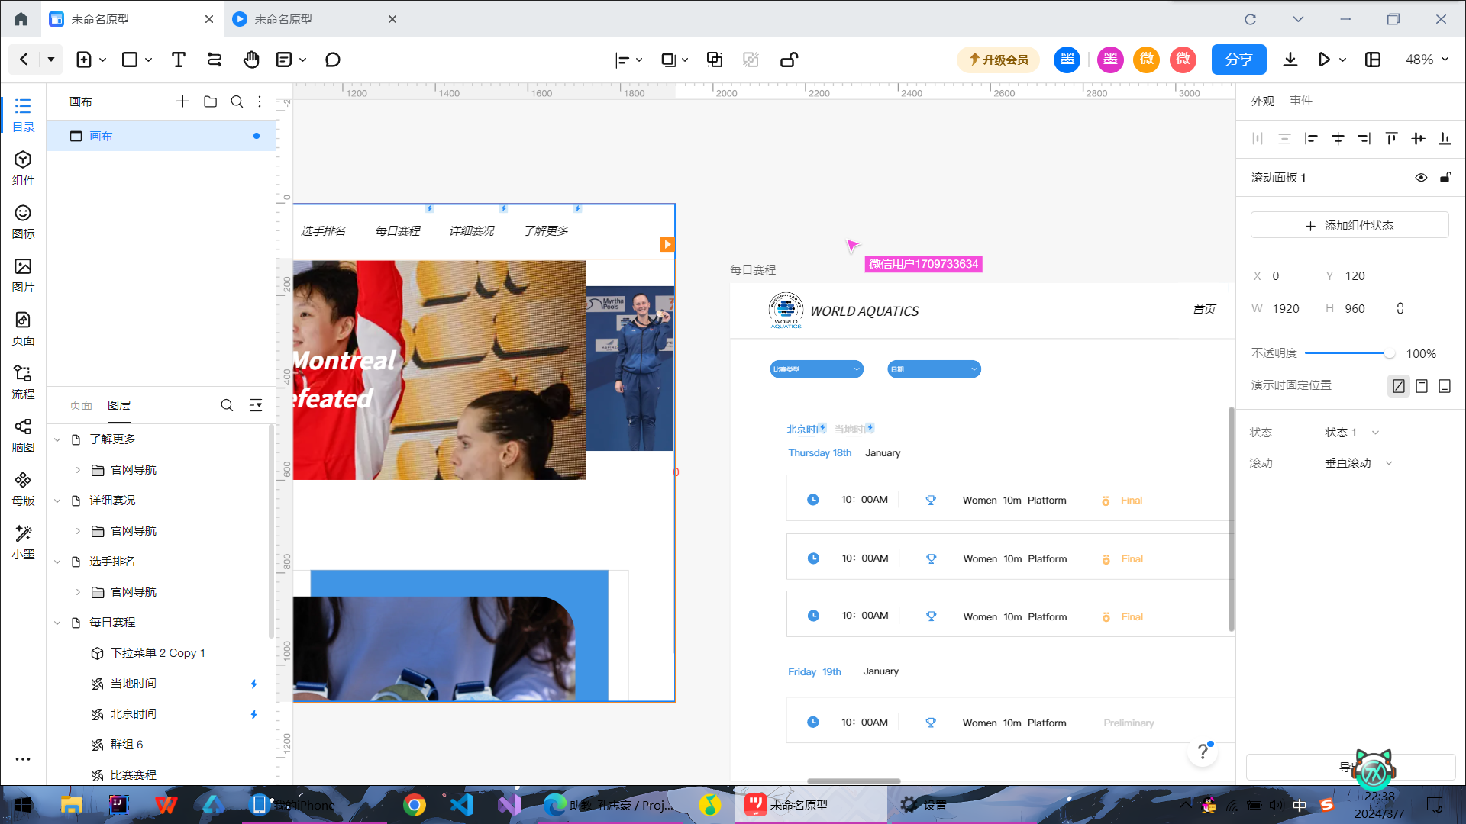1466x824 pixels.
Task: Open 流程 flow panel in sidebar
Action: 23,381
